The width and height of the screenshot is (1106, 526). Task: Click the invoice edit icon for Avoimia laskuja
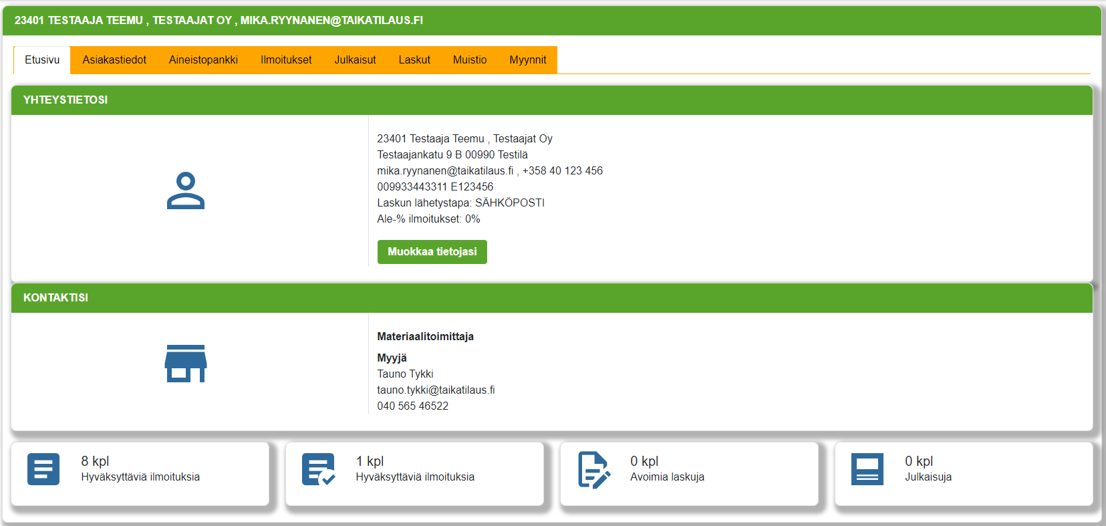click(593, 470)
